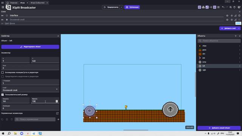Edit the Основной слой layer properties
The width and height of the screenshot is (242, 136).
pyautogui.click(x=236, y=20)
